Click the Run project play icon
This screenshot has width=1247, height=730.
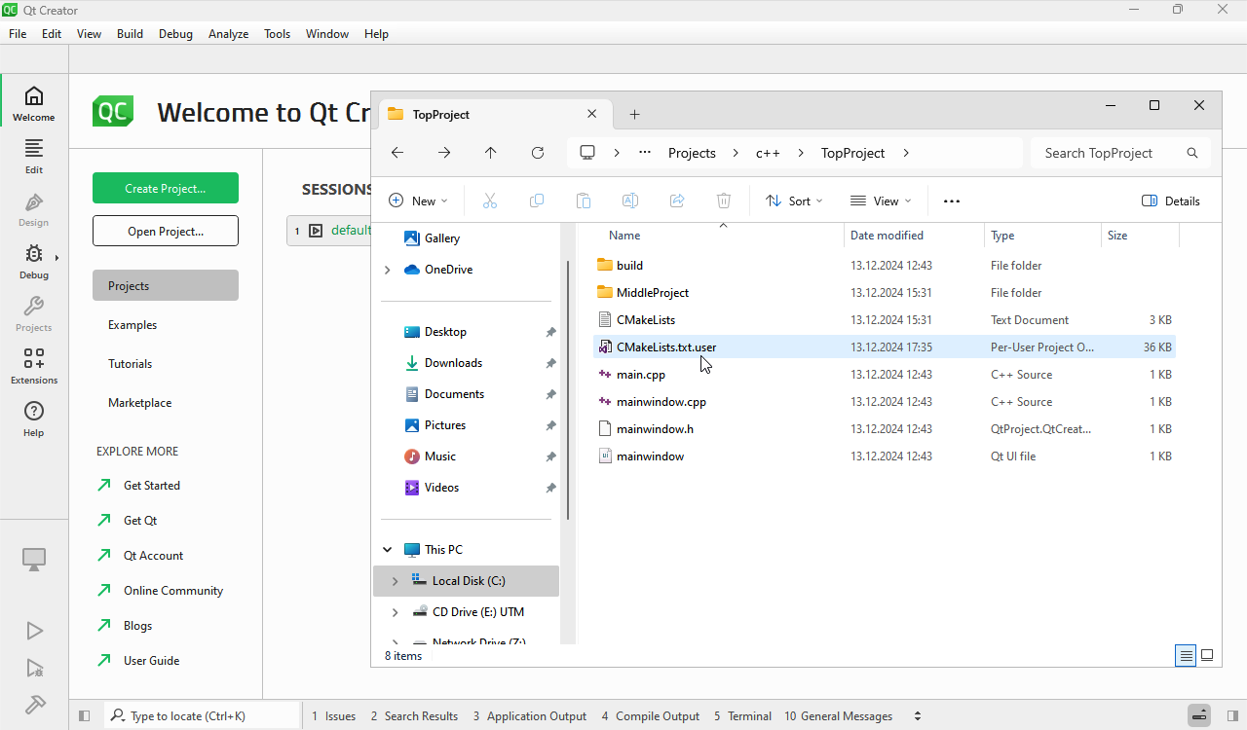tap(34, 631)
